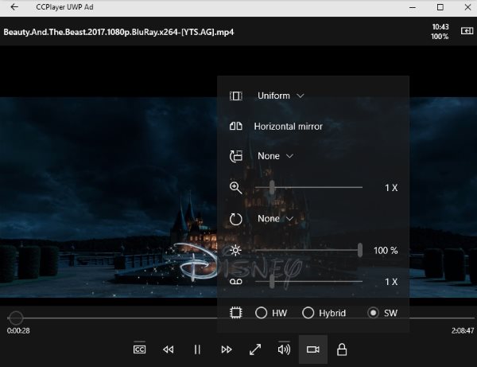Pause the video playback
Viewport: 477px width, 367px height.
(197, 349)
